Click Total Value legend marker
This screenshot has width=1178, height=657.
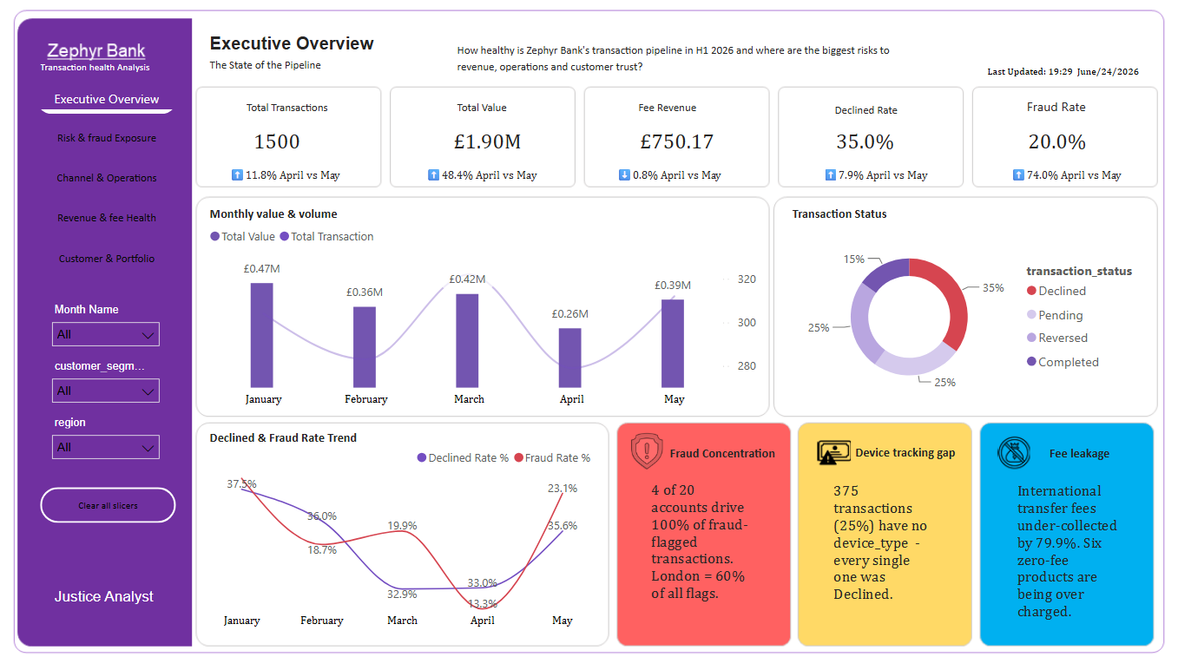[x=214, y=236]
